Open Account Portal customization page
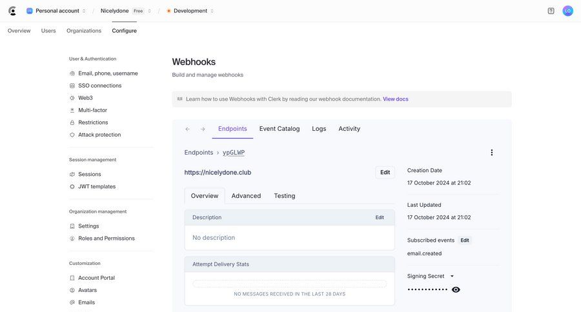This screenshot has height=312, width=581. click(x=96, y=278)
